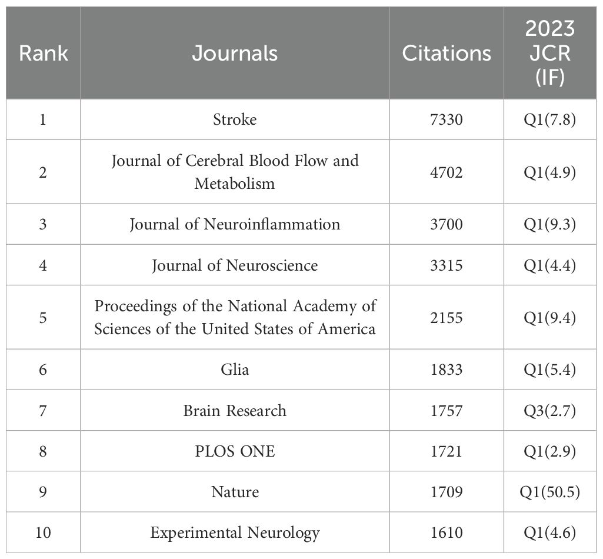Select the 4702 citations cell
Viewport: 603px width, 559px height.
(x=446, y=172)
